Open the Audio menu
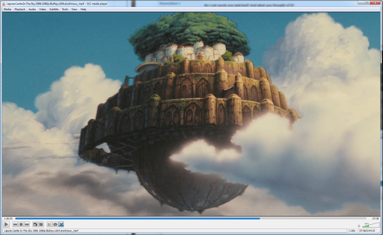Viewport: 383px width, 235px height. 32,9
